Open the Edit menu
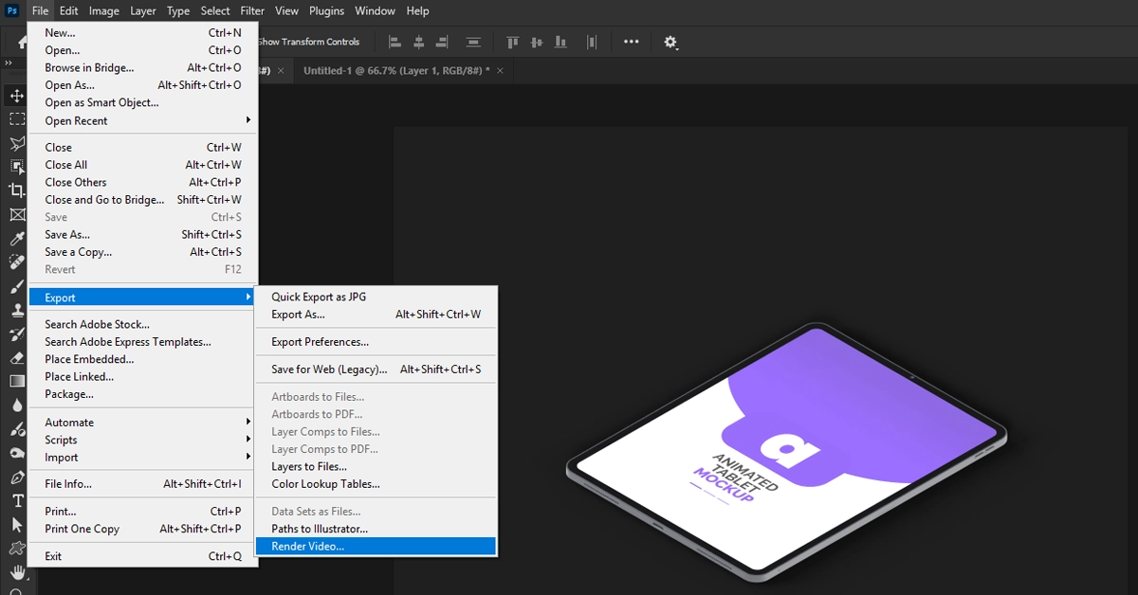This screenshot has width=1138, height=595. coord(69,11)
